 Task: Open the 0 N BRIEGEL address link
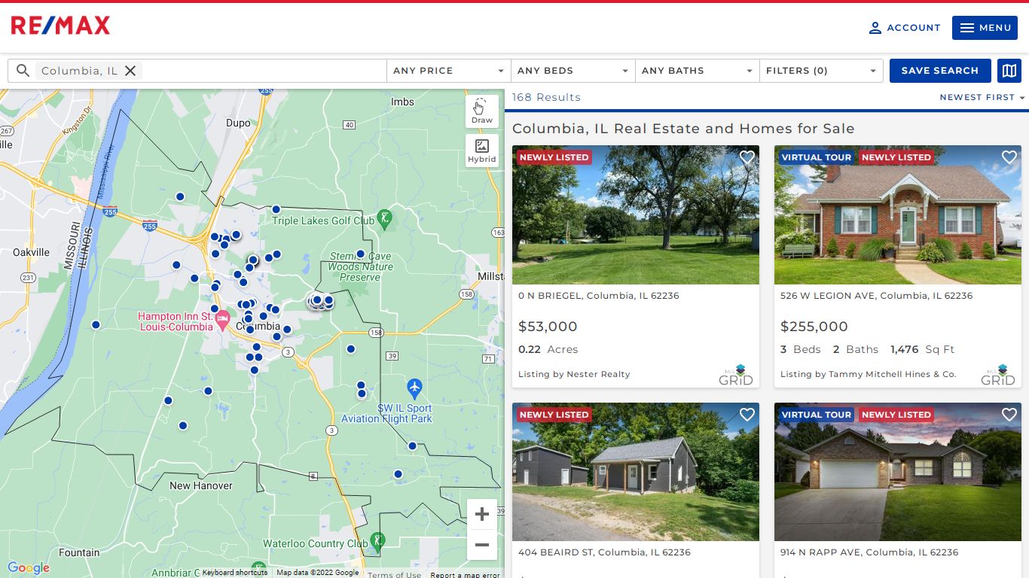(599, 296)
